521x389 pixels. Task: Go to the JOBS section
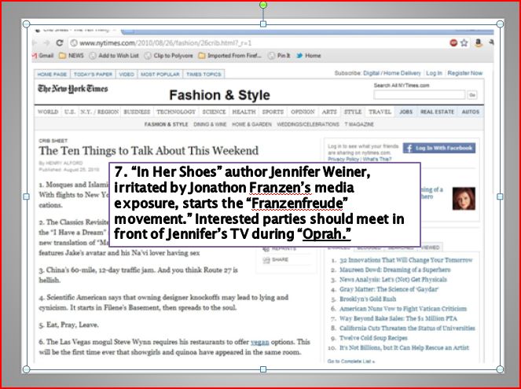click(x=405, y=112)
